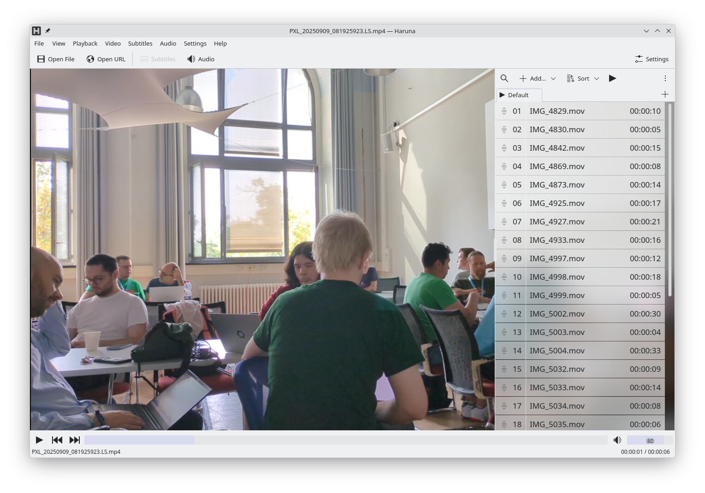This screenshot has height=493, width=705.
Task: Click drag handle of IMG_4829.mov row
Action: [x=504, y=111]
